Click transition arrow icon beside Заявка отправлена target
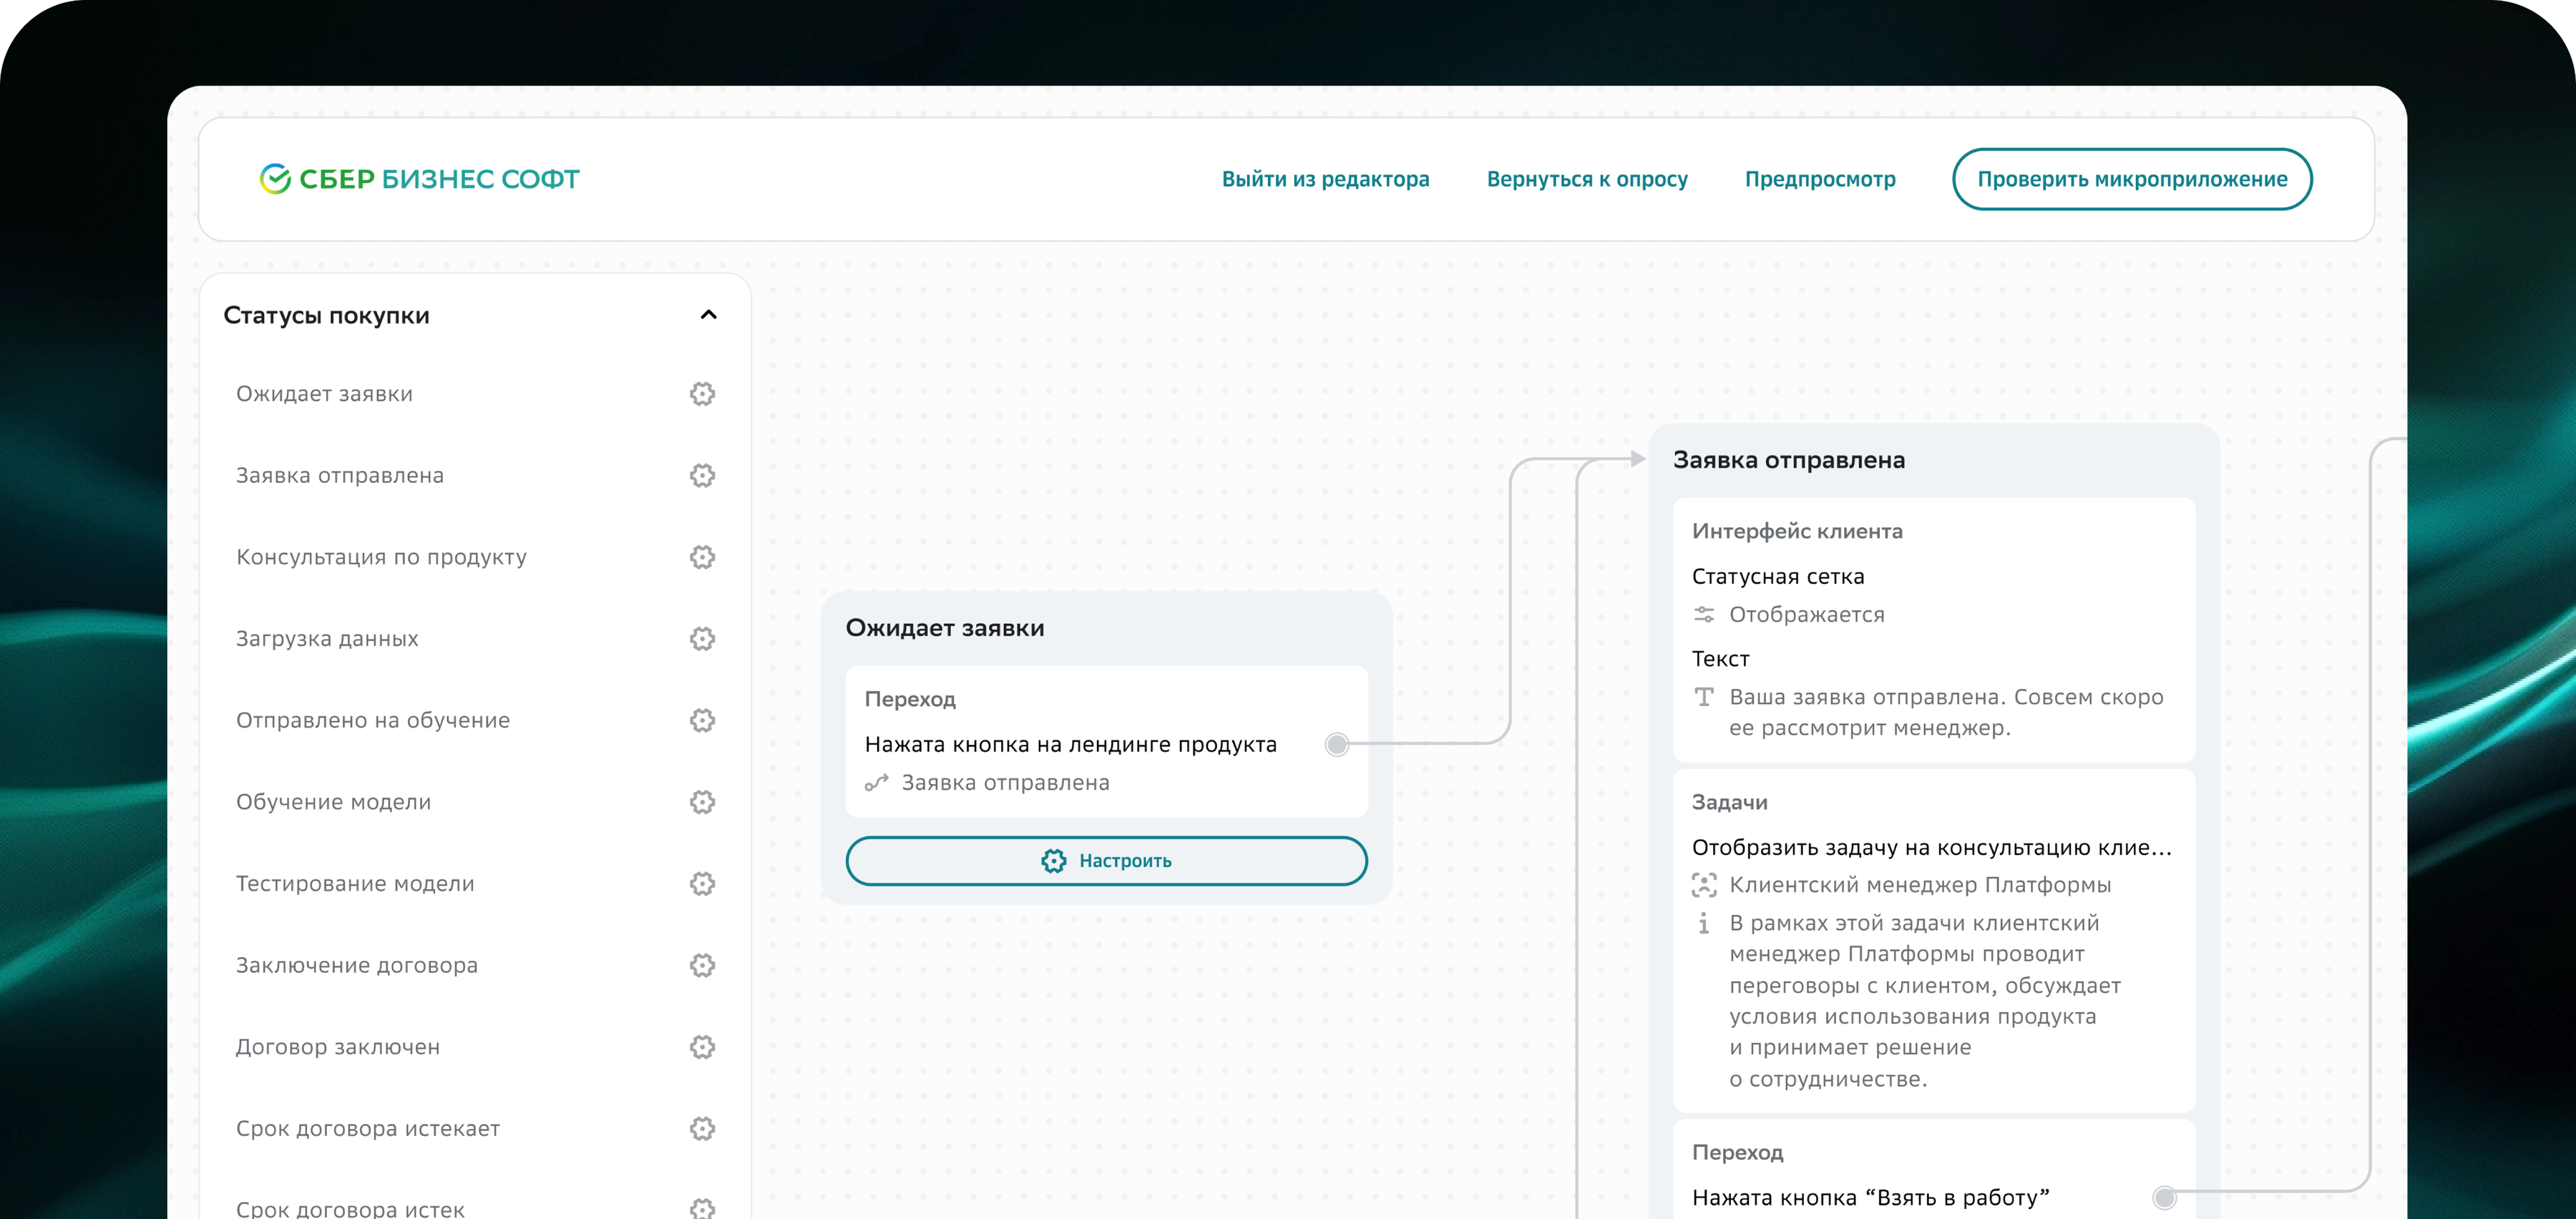This screenshot has width=2576, height=1219. [877, 783]
